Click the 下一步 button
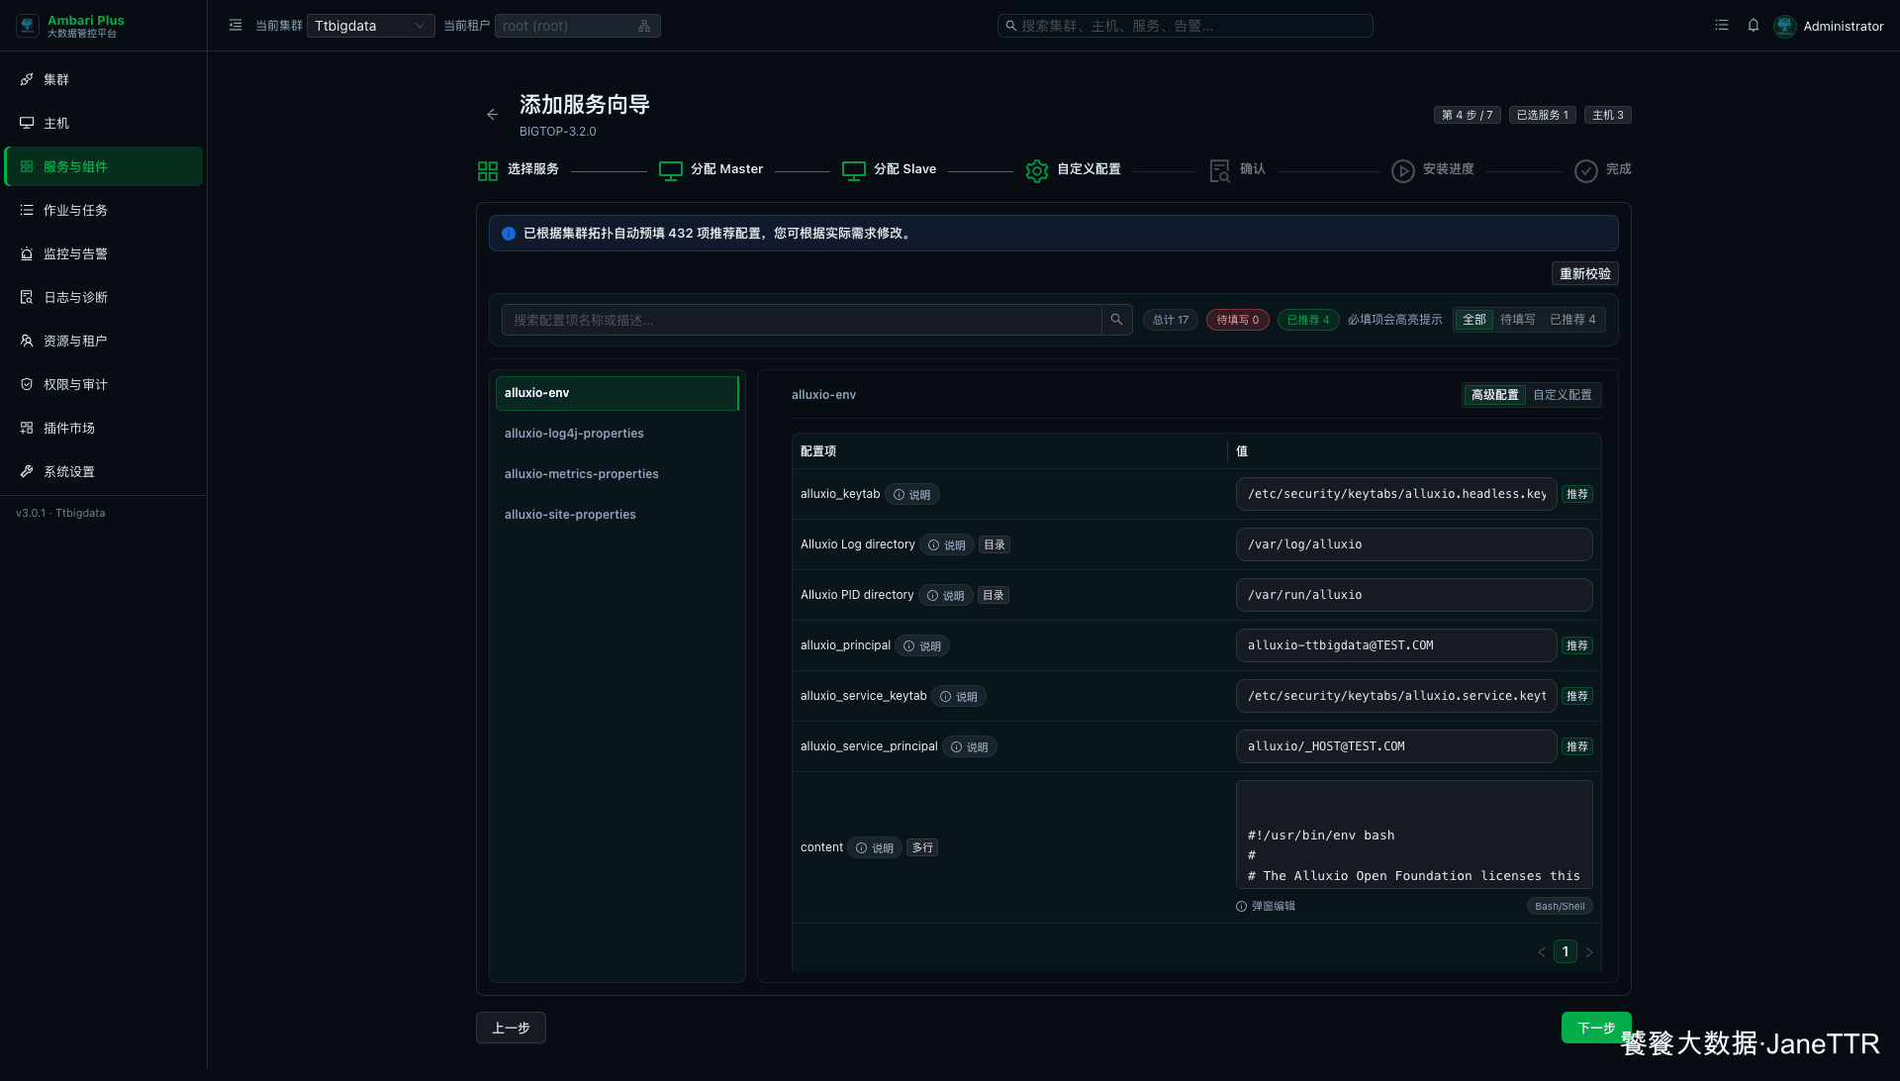 tap(1595, 1029)
